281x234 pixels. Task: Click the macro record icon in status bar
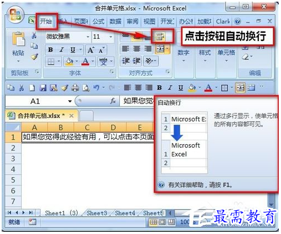(x=32, y=222)
